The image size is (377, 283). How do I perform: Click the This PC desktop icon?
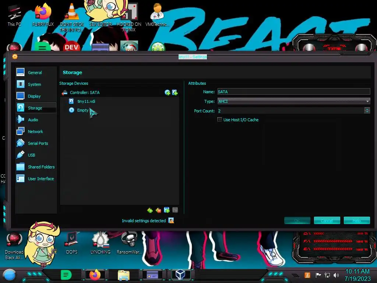tap(14, 15)
